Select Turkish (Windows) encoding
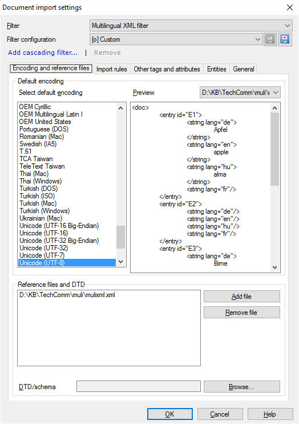 point(67,211)
